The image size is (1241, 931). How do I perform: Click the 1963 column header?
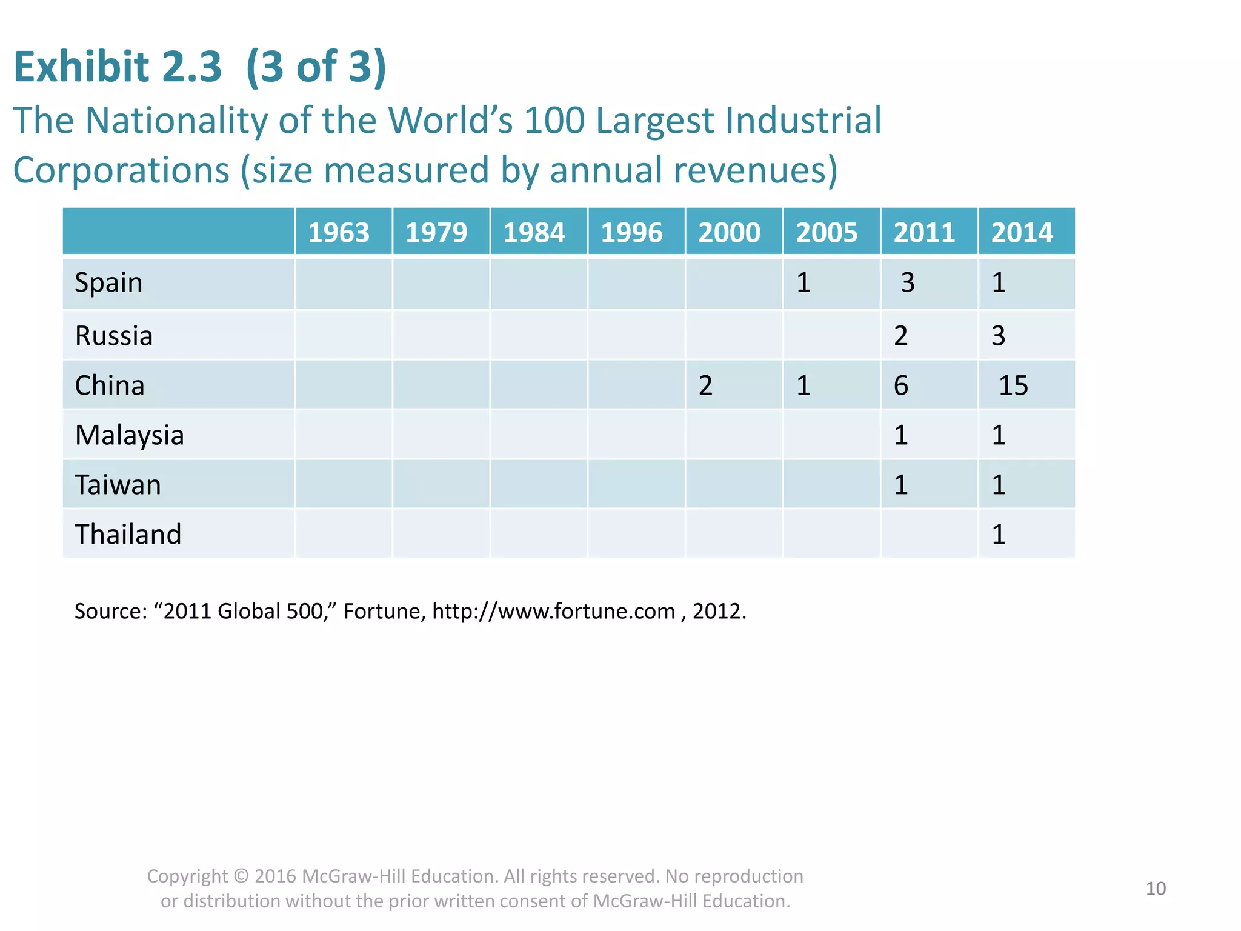click(x=339, y=233)
